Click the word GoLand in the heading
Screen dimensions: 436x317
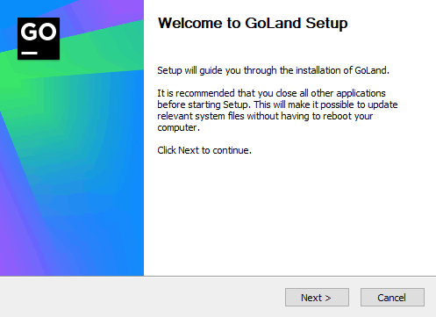point(273,23)
